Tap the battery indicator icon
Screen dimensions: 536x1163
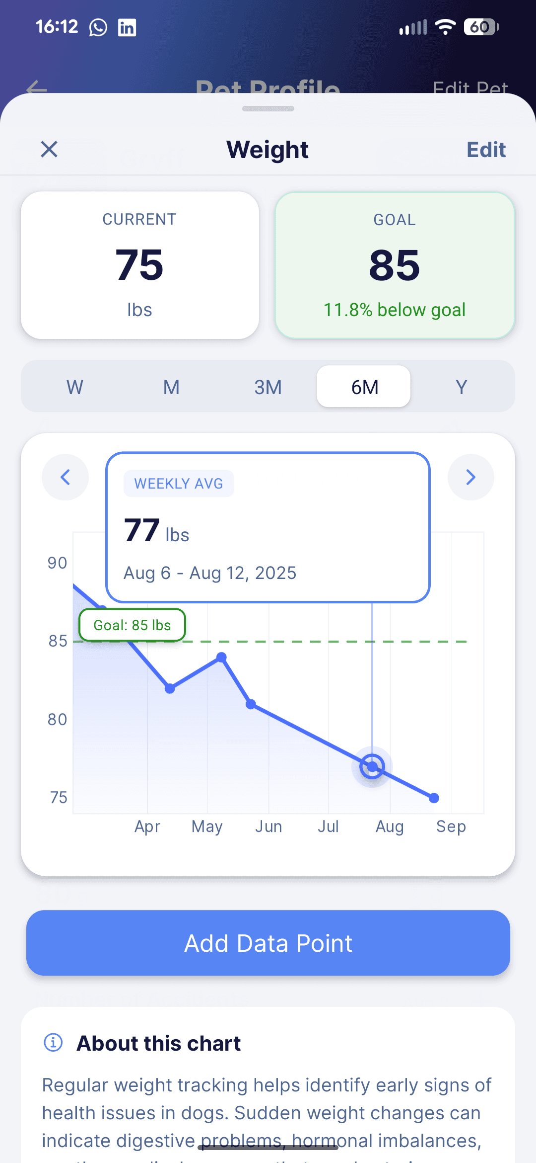click(x=480, y=27)
